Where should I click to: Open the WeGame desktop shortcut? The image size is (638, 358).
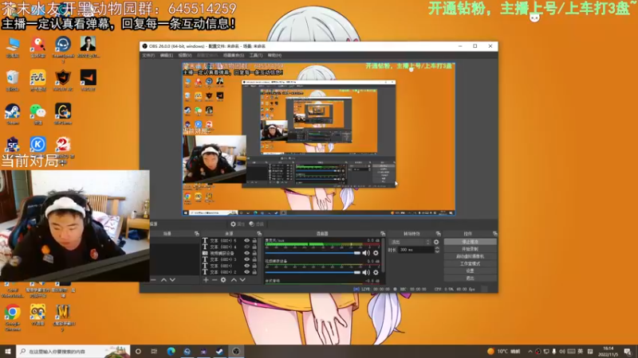(63, 114)
